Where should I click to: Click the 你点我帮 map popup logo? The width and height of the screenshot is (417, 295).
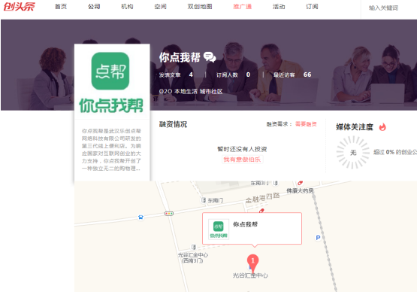pyautogui.click(x=219, y=230)
